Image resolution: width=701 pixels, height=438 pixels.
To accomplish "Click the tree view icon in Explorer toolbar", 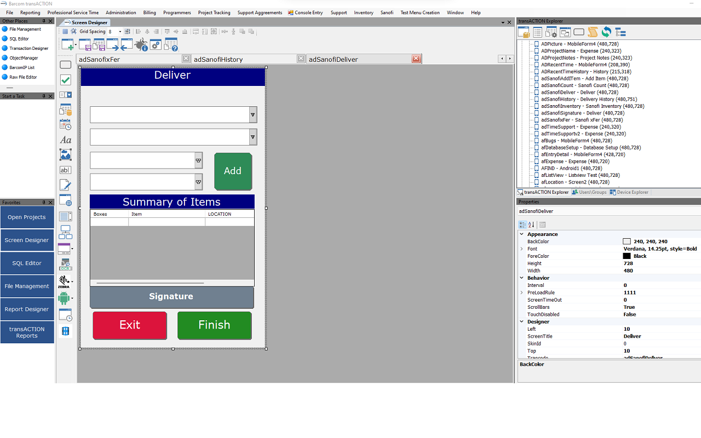I will click(x=620, y=32).
